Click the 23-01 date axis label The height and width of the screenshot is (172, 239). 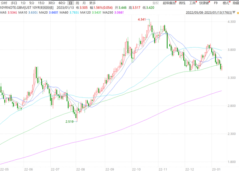(x=216, y=169)
